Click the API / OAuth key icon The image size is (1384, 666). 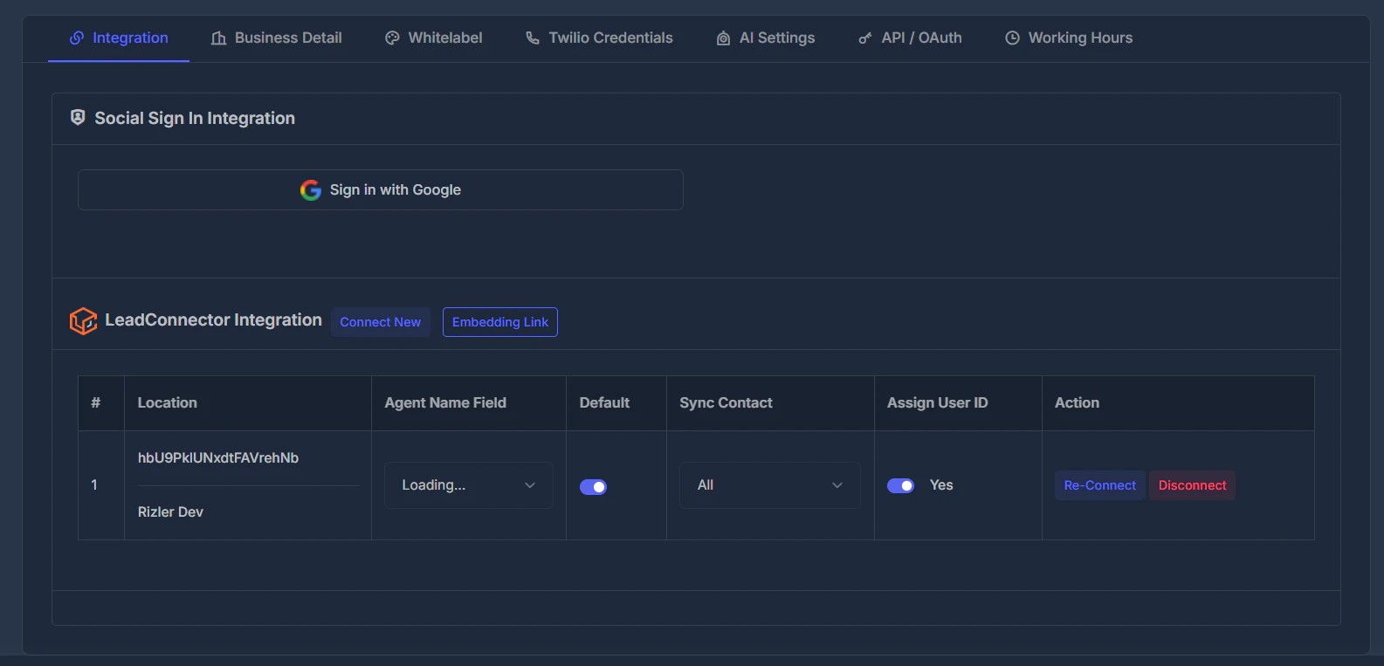click(x=865, y=38)
